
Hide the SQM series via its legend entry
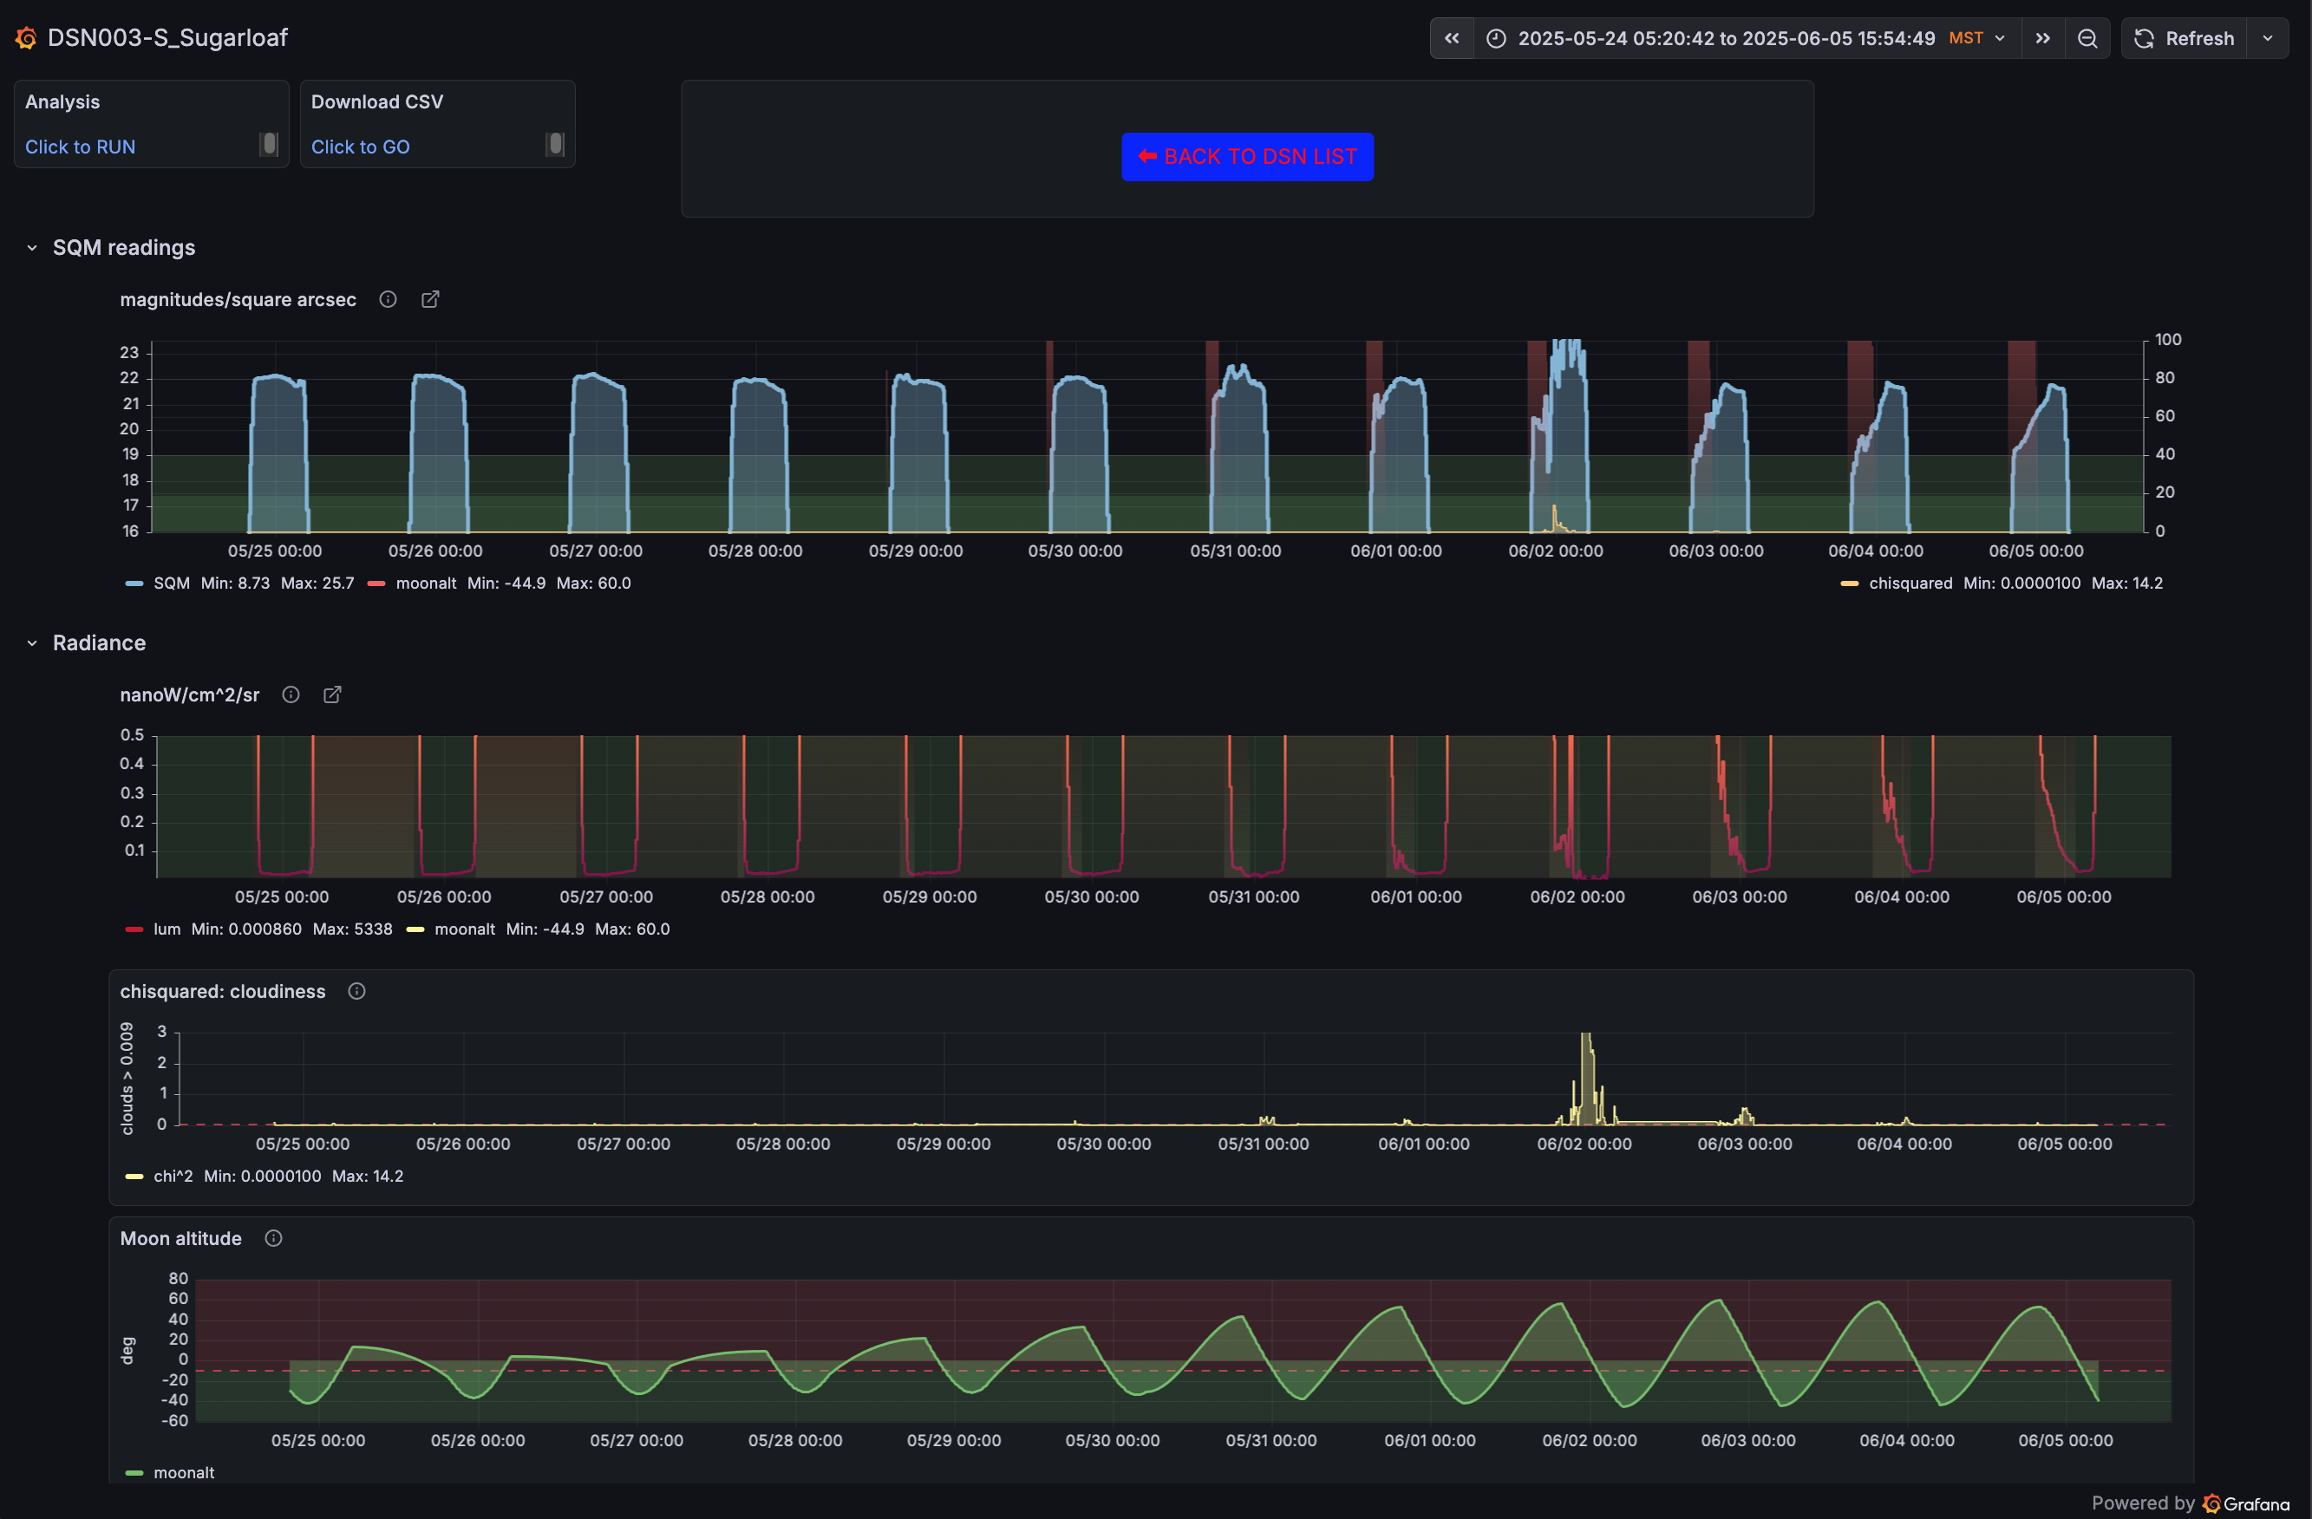pos(171,583)
